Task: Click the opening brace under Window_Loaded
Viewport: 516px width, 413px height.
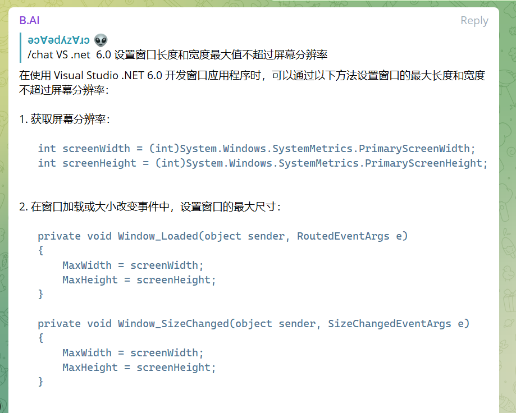Action: pos(40,251)
